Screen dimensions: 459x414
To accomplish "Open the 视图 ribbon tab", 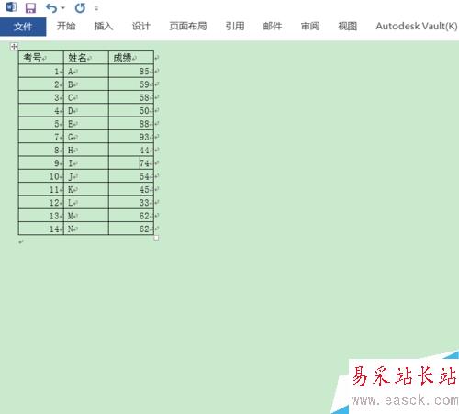I will pos(347,27).
